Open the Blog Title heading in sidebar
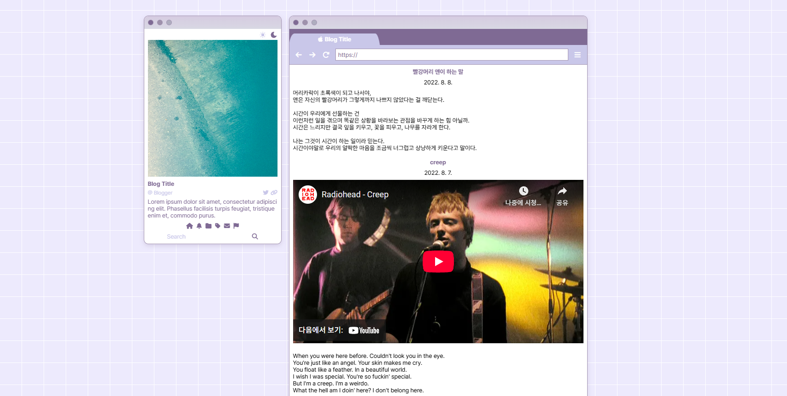The width and height of the screenshot is (787, 396). pos(161,184)
